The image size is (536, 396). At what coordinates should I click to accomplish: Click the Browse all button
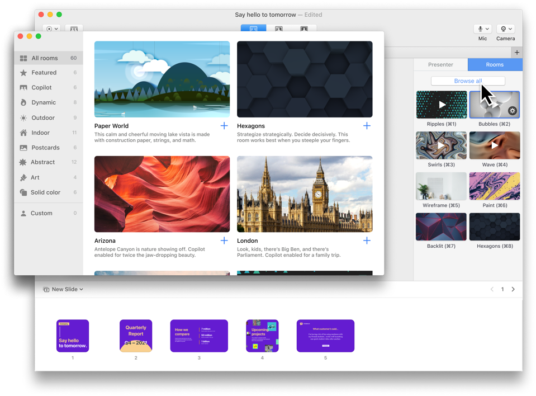[x=468, y=81]
